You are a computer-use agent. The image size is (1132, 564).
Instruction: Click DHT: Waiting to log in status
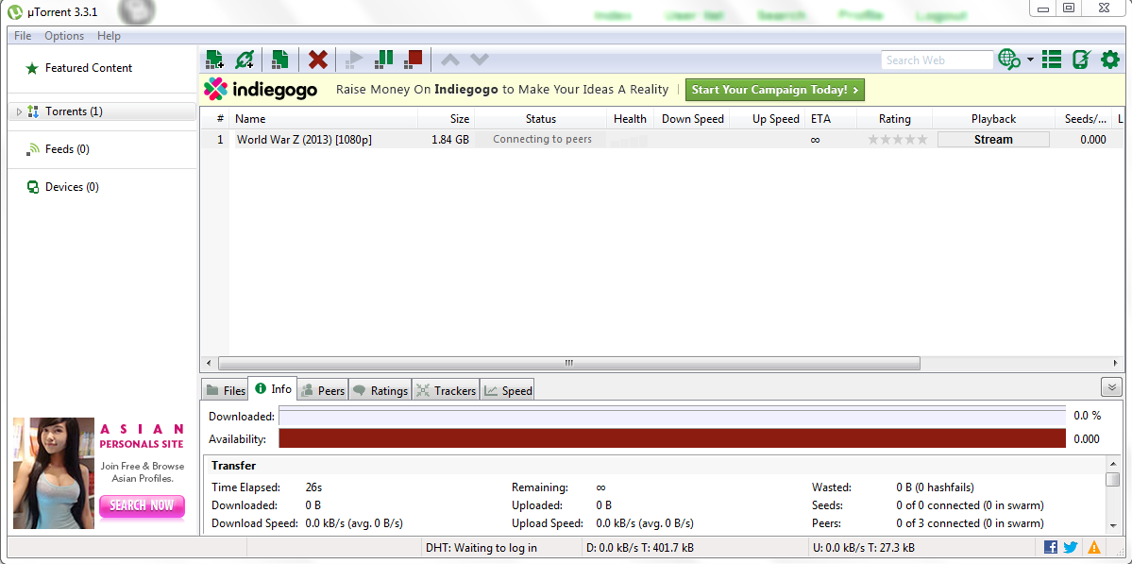[482, 548]
